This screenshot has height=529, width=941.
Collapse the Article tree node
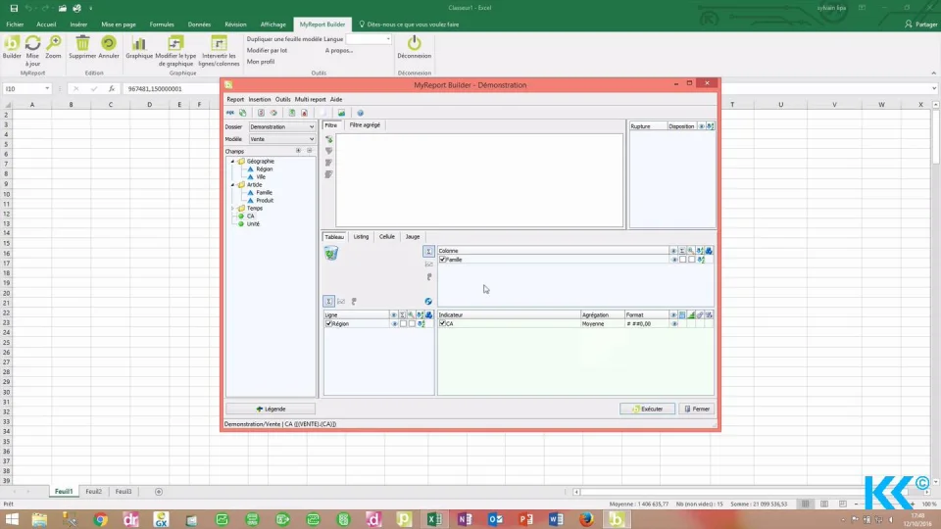click(x=233, y=185)
